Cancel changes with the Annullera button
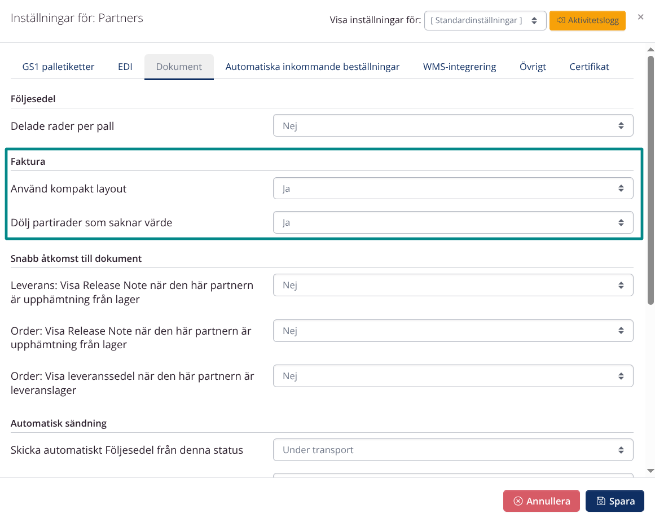655x522 pixels. (541, 501)
